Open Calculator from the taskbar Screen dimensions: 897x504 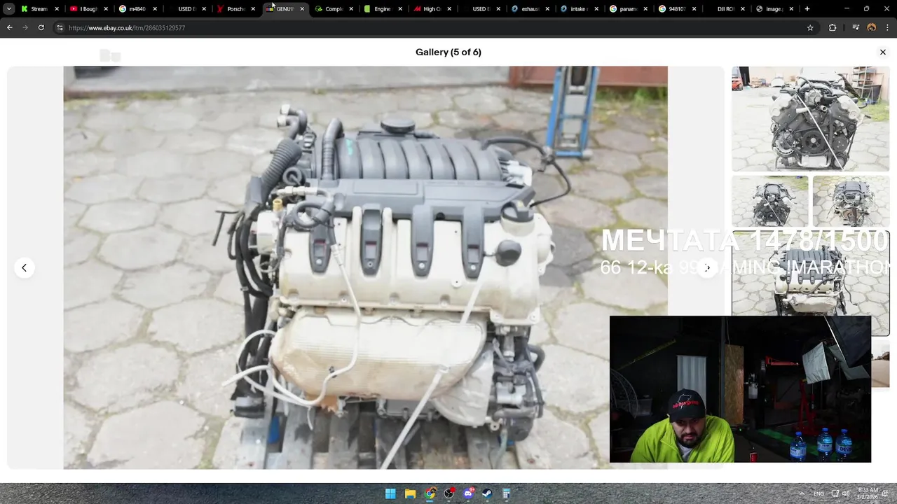(506, 493)
